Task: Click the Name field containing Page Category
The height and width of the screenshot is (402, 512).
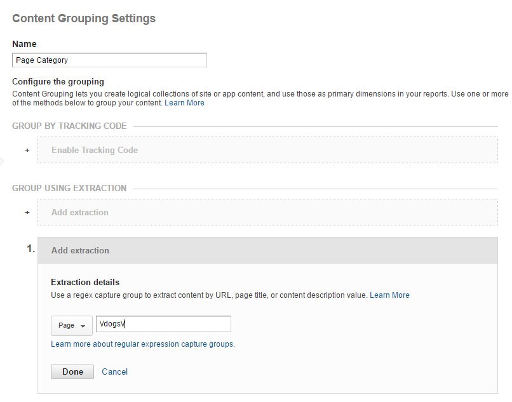Action: click(x=109, y=60)
